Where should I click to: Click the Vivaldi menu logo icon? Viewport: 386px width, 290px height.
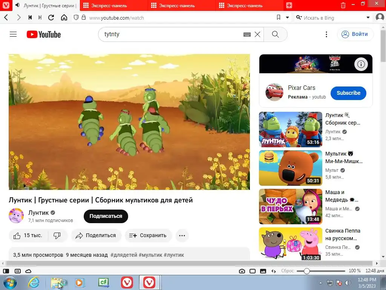[x=6, y=5]
